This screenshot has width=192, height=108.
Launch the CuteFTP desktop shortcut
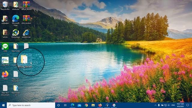click(5, 61)
